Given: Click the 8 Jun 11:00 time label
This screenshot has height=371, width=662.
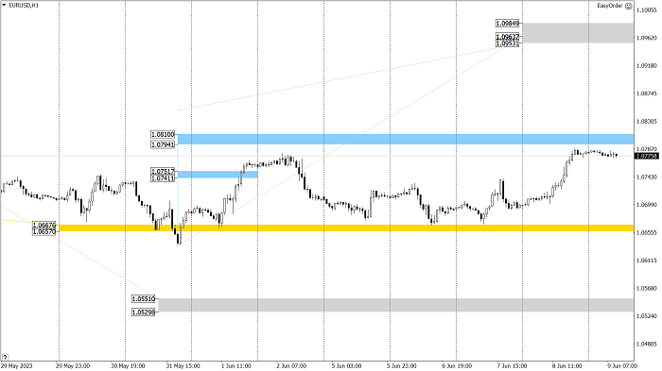Looking at the screenshot, I should tap(567, 366).
